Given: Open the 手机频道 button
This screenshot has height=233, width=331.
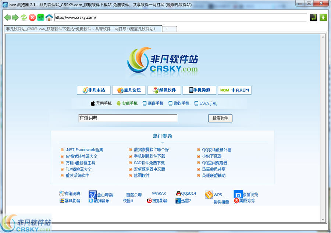Looking at the screenshot, I should pos(199,90).
